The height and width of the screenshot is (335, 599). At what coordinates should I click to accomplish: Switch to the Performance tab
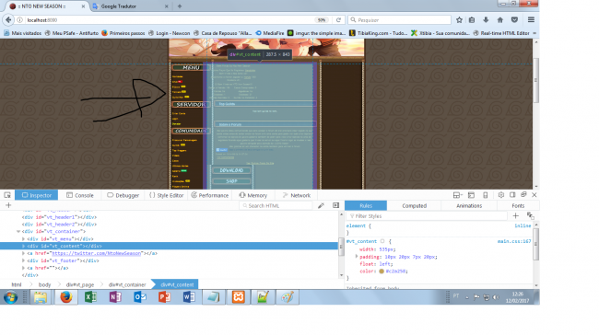210,195
